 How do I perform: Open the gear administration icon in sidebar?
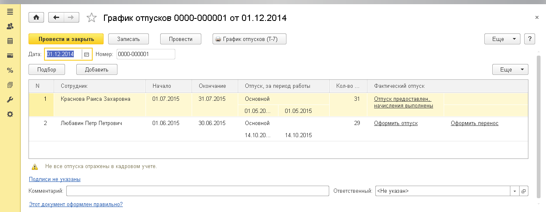10,114
